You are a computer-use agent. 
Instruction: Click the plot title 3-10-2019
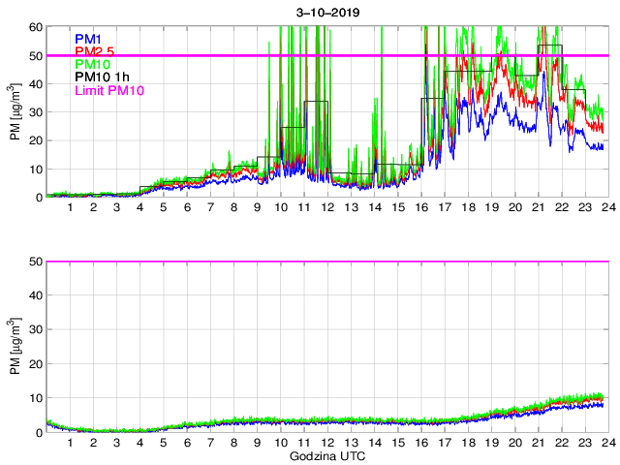coord(325,13)
